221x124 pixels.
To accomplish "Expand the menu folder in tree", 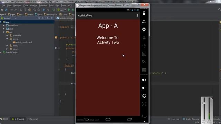I will 7,46.
